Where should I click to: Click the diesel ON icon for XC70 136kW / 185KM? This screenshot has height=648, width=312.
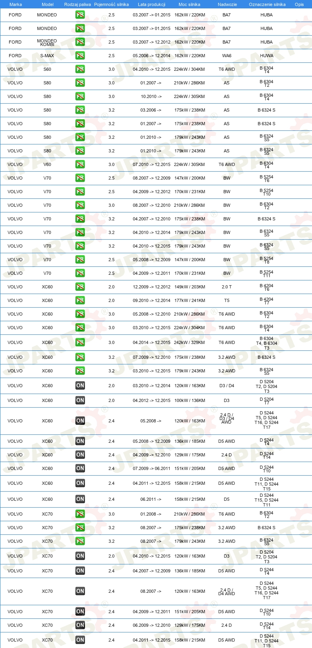(x=80, y=571)
